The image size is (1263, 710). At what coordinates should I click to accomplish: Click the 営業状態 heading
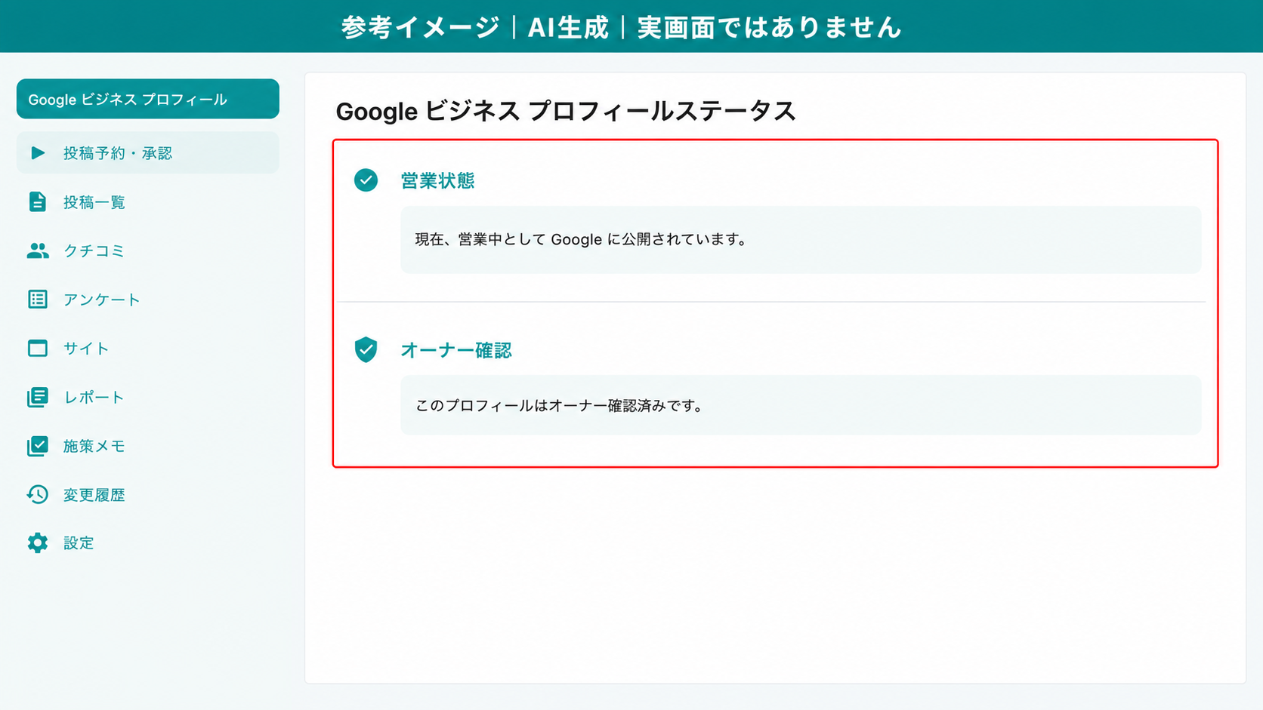click(437, 181)
